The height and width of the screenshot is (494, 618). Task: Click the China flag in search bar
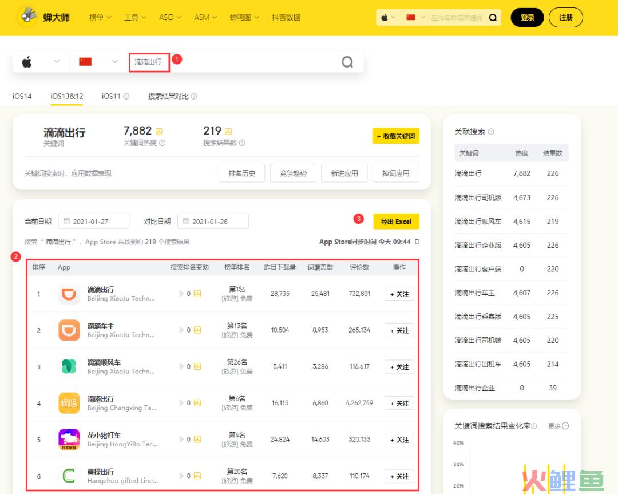click(85, 61)
